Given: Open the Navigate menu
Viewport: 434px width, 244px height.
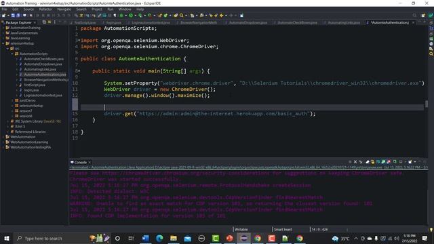Looking at the screenshot, I should click(64, 9).
